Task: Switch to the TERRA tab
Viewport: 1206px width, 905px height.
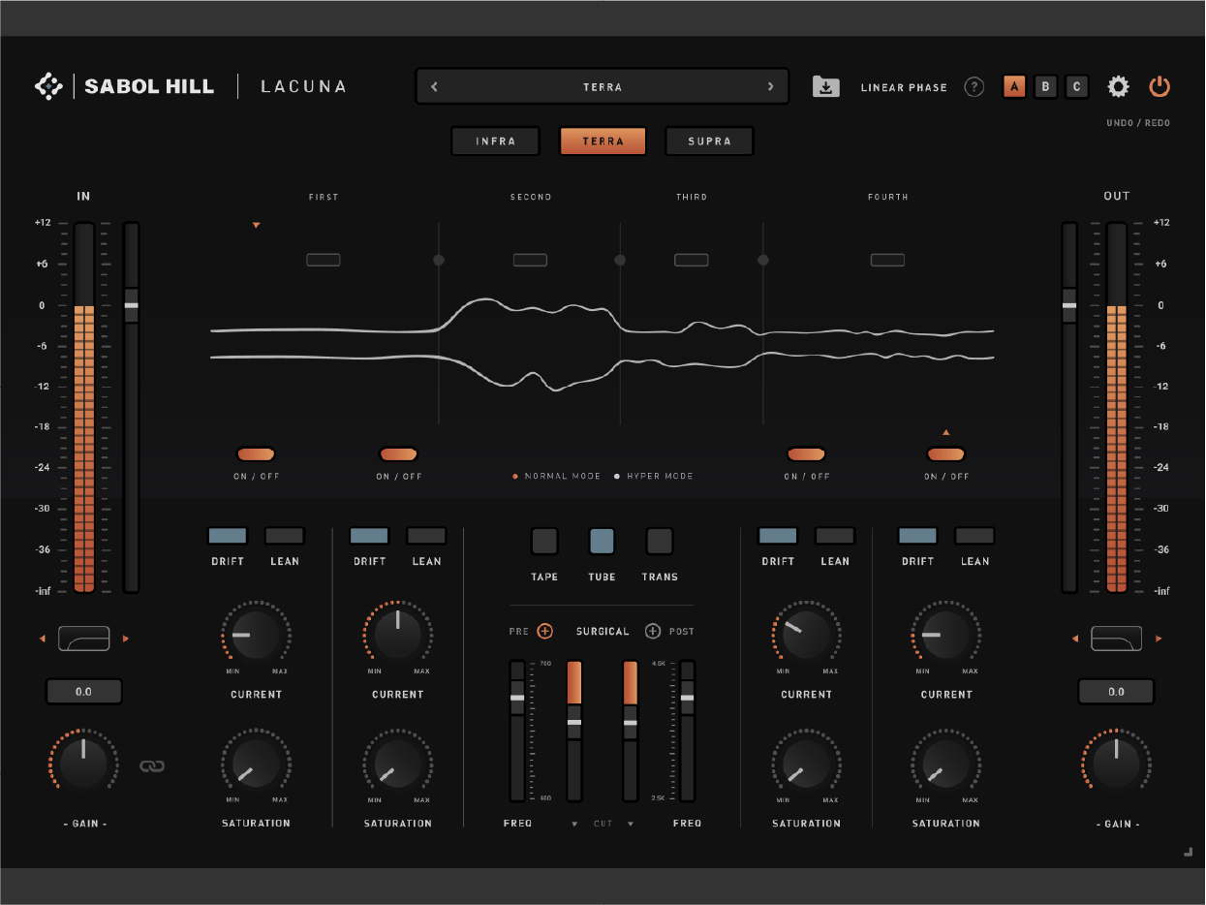Action: pos(603,140)
